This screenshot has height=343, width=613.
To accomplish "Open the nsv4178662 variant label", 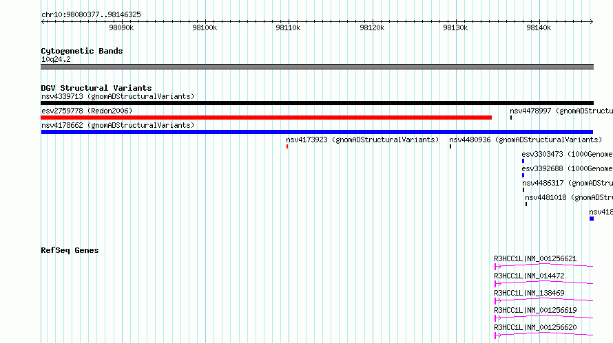I will pos(118,125).
